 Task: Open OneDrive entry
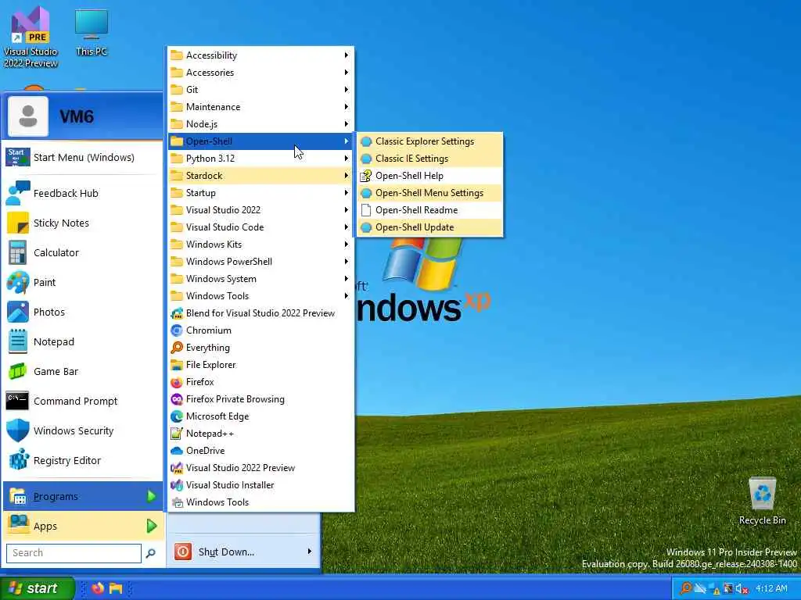261,451
